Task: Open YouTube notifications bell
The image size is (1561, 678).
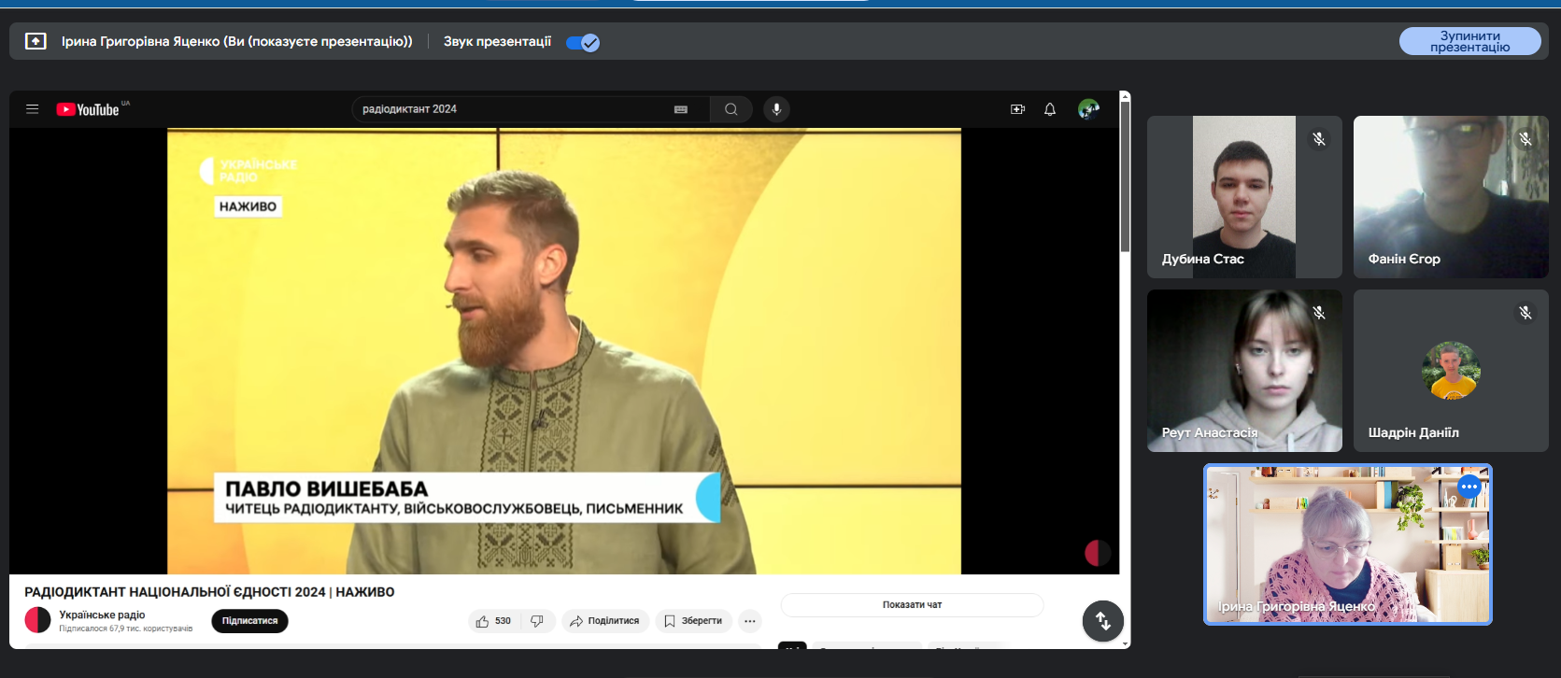Action: tap(1050, 109)
